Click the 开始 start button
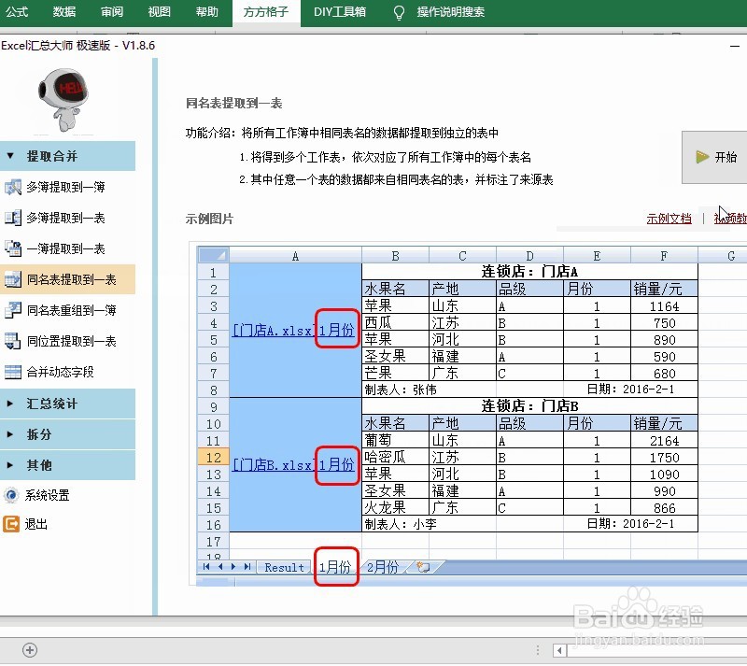The width and height of the screenshot is (747, 666). [x=714, y=157]
